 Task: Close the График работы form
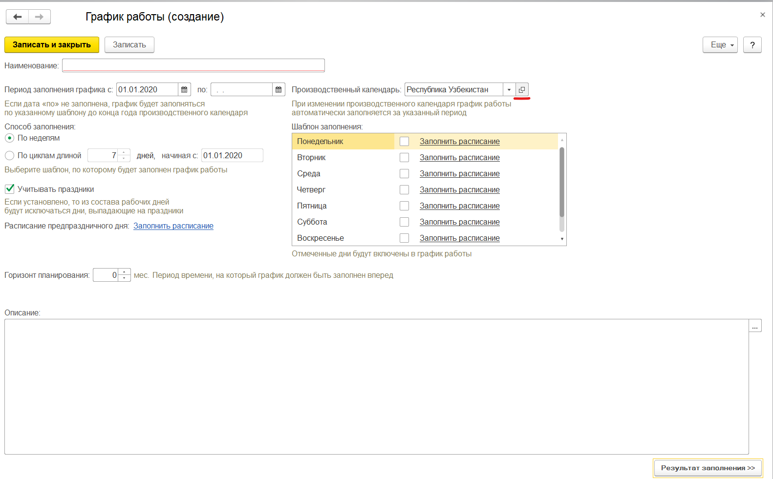pos(763,15)
